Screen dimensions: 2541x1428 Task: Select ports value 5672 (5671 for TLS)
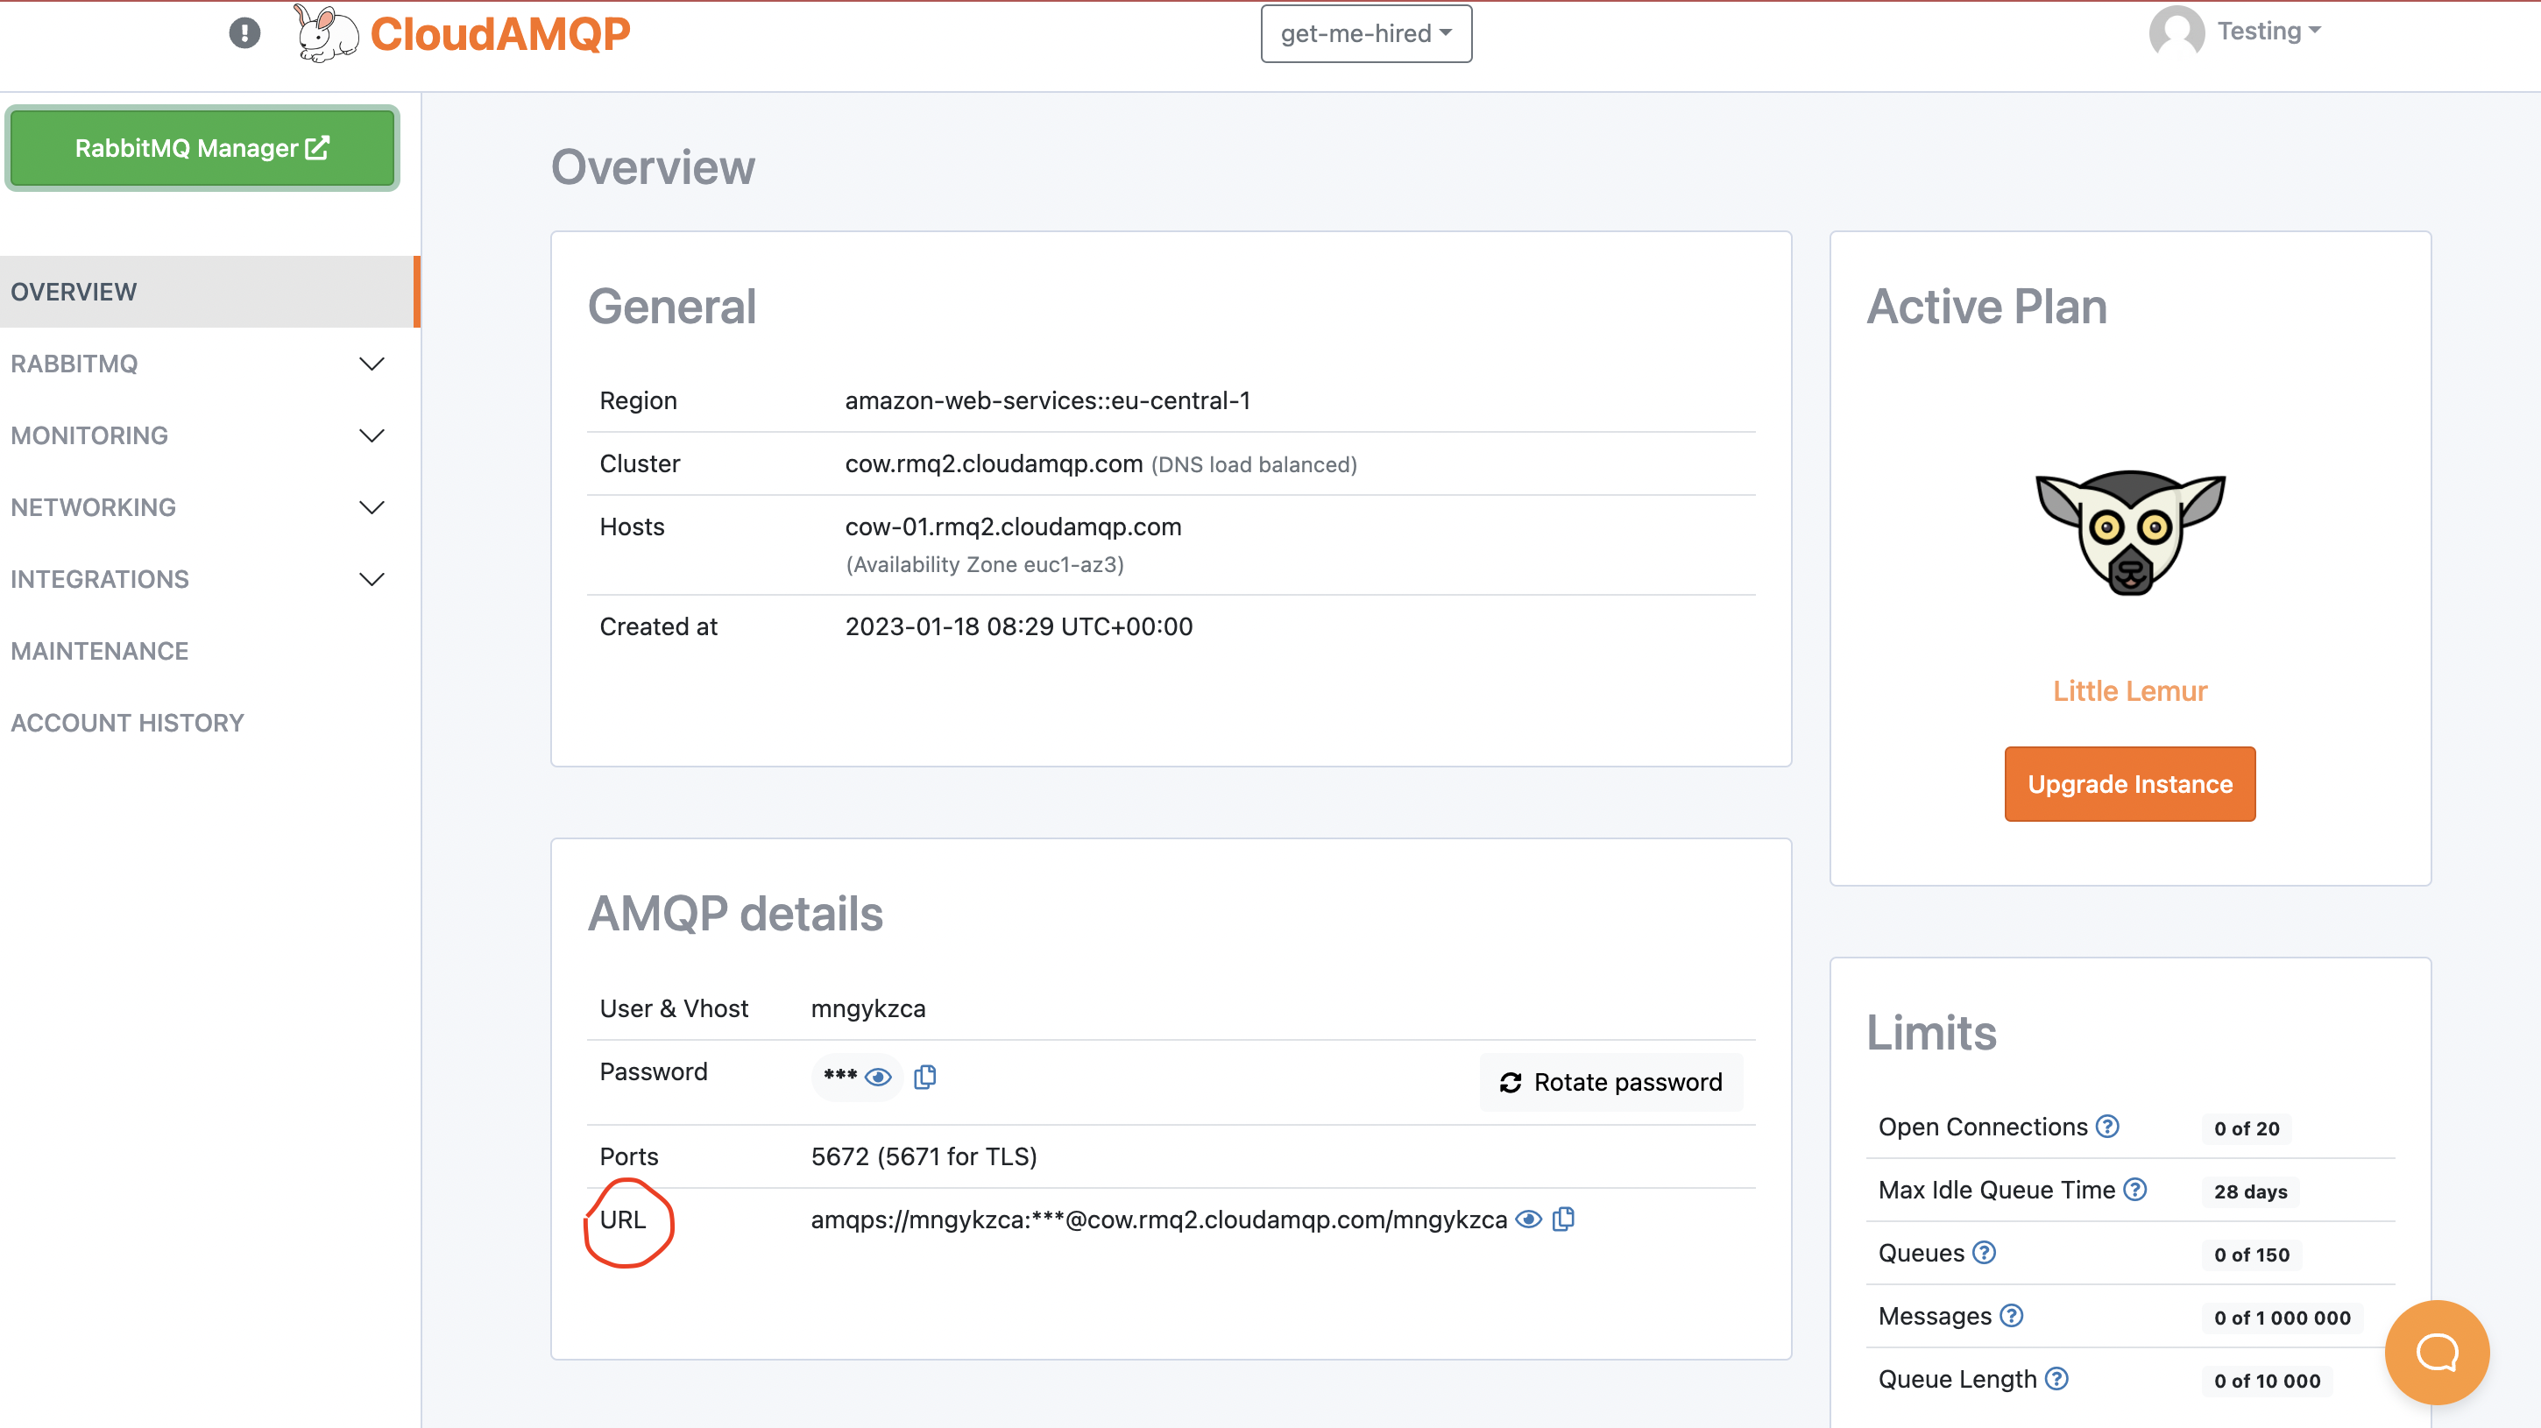pyautogui.click(x=924, y=1156)
